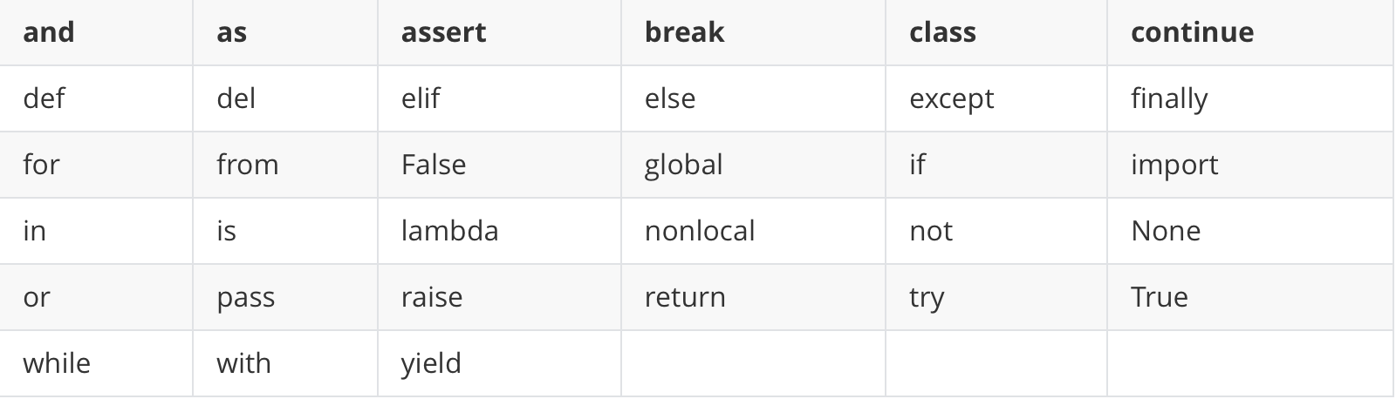Click the 'nonlocal' keyword cell

click(x=753, y=231)
